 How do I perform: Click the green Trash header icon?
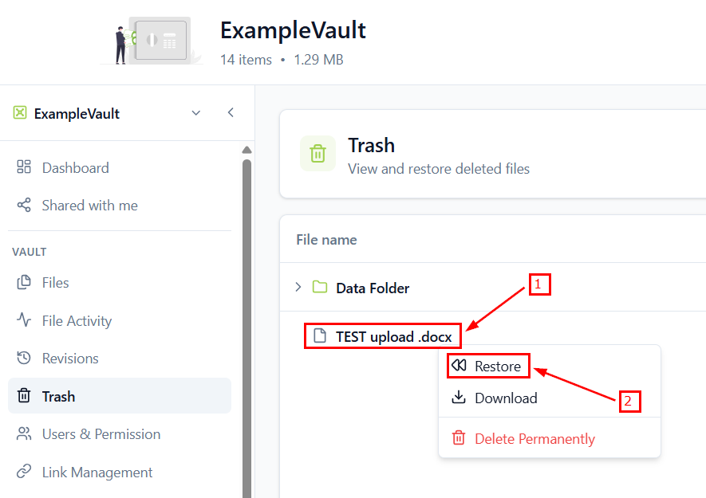318,154
